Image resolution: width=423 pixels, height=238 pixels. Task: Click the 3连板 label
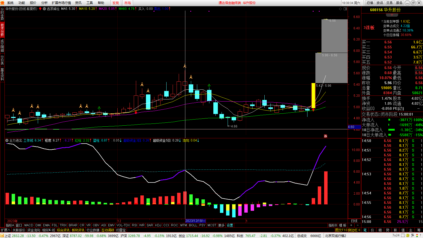pos(369,28)
